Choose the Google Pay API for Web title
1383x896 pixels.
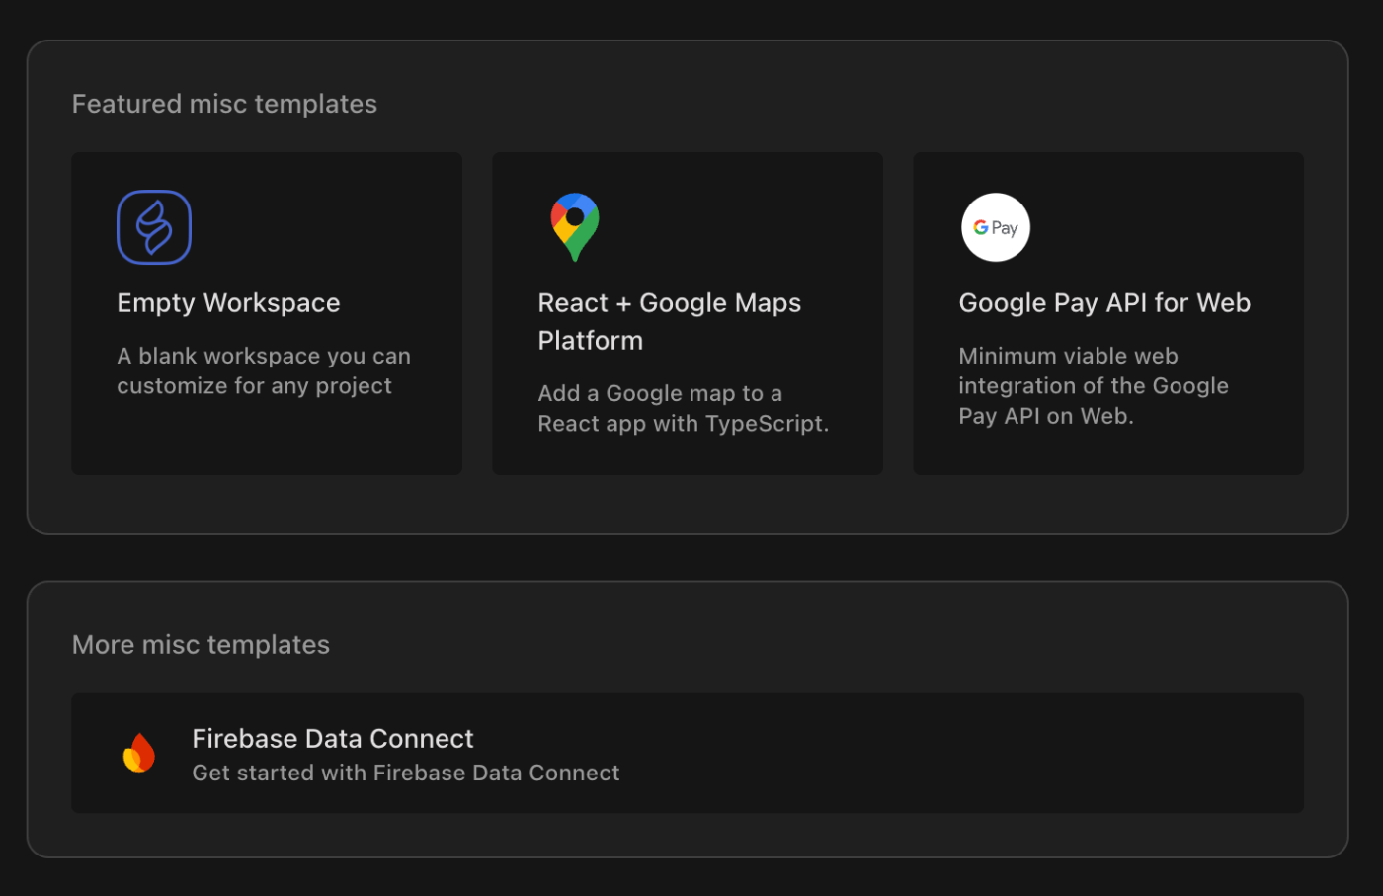[x=1104, y=303]
